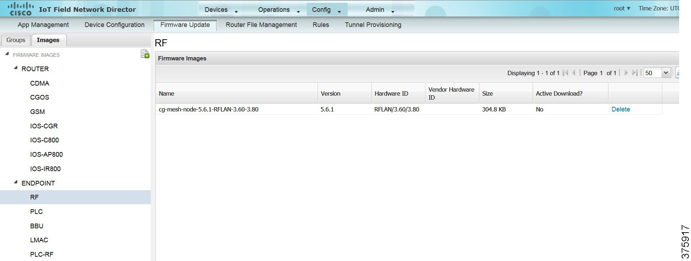
Task: Click the Firmware Images panel header
Action: (417, 58)
